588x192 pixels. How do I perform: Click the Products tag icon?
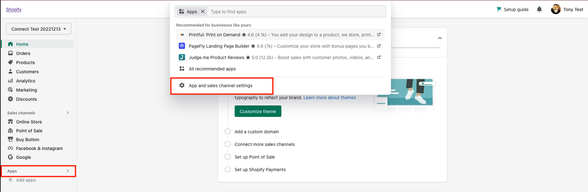pos(10,63)
